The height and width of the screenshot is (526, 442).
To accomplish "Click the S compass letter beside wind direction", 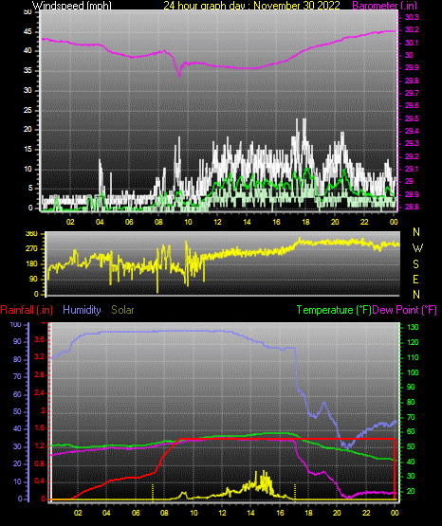I will (x=415, y=264).
